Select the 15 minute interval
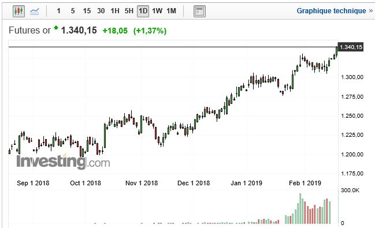Image resolution: width=375 pixels, height=228 pixels. [87, 11]
